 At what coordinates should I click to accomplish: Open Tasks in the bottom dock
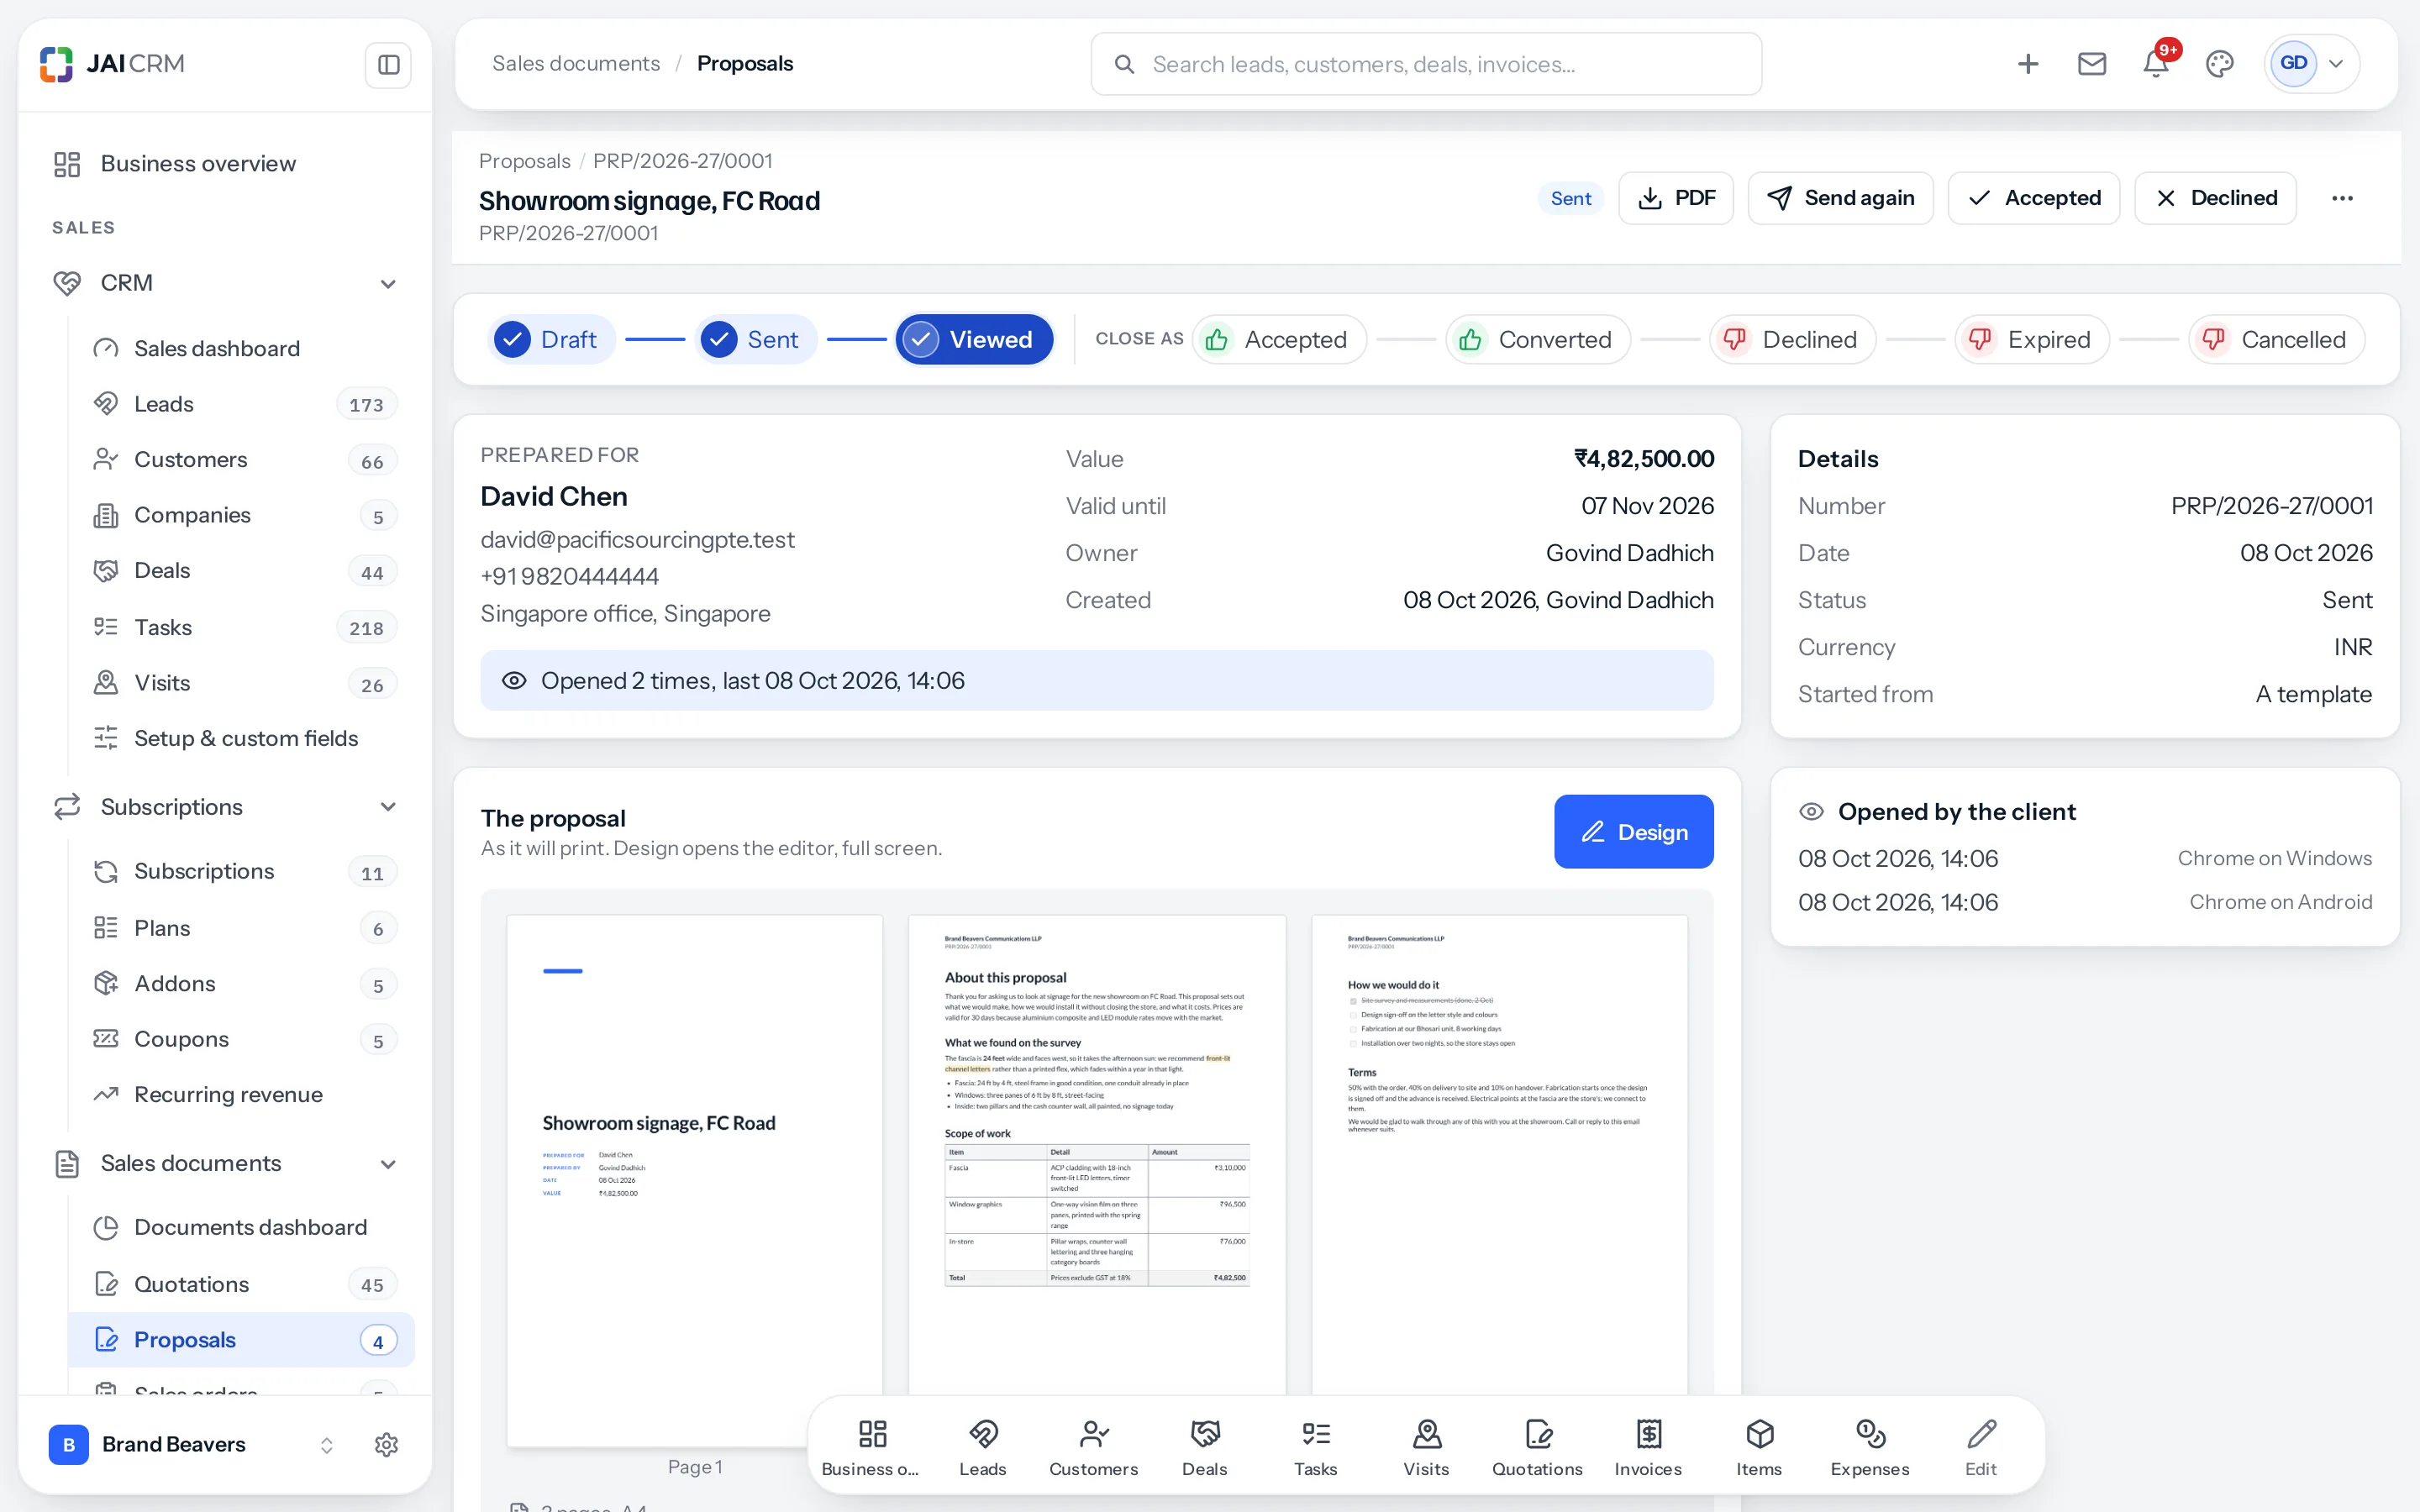click(1315, 1446)
